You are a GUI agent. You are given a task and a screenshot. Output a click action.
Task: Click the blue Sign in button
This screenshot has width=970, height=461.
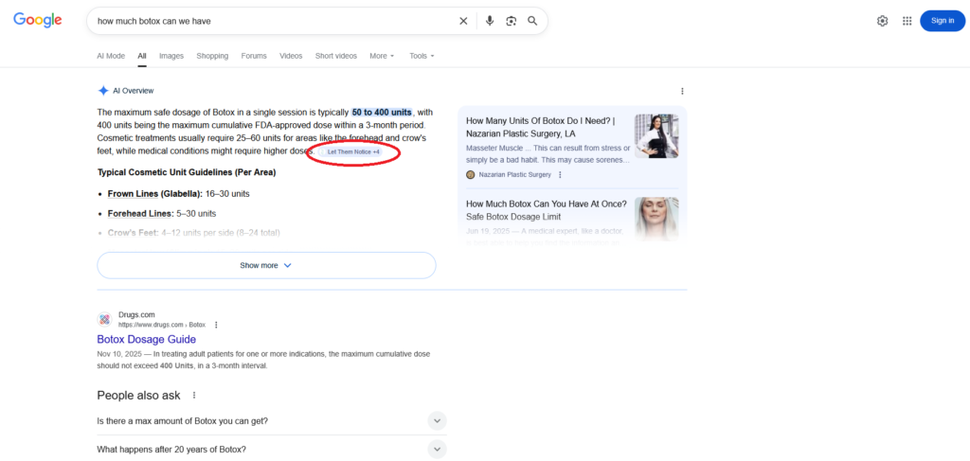[x=942, y=21]
